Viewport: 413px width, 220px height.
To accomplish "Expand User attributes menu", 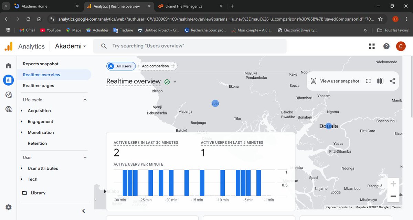I will click(22, 168).
